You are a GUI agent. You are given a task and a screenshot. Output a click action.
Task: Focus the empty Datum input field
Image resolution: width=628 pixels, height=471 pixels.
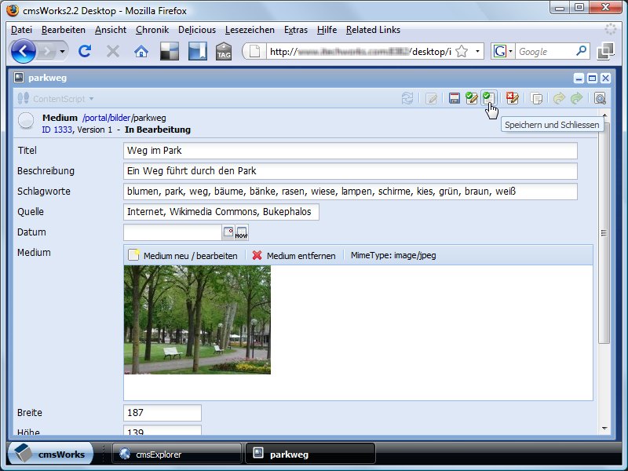click(173, 232)
